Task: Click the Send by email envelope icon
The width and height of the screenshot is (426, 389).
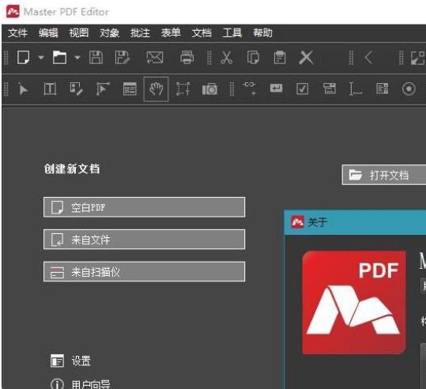Action: click(x=155, y=58)
